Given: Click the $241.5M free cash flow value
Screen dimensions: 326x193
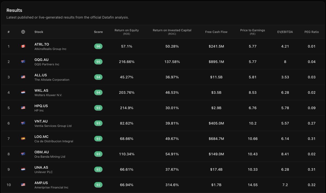Looking at the screenshot, I should pyautogui.click(x=216, y=46).
